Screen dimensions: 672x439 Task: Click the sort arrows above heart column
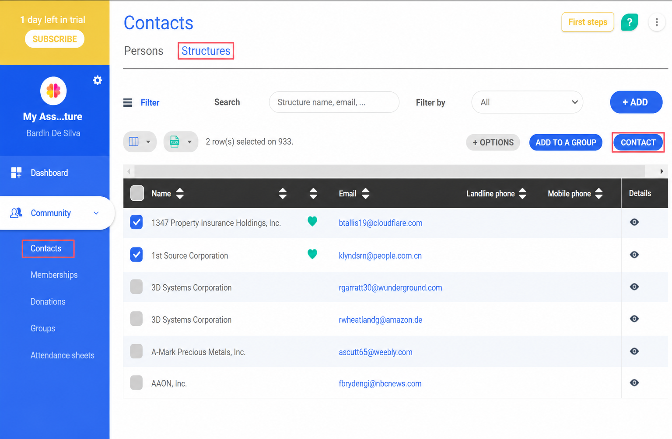point(313,193)
